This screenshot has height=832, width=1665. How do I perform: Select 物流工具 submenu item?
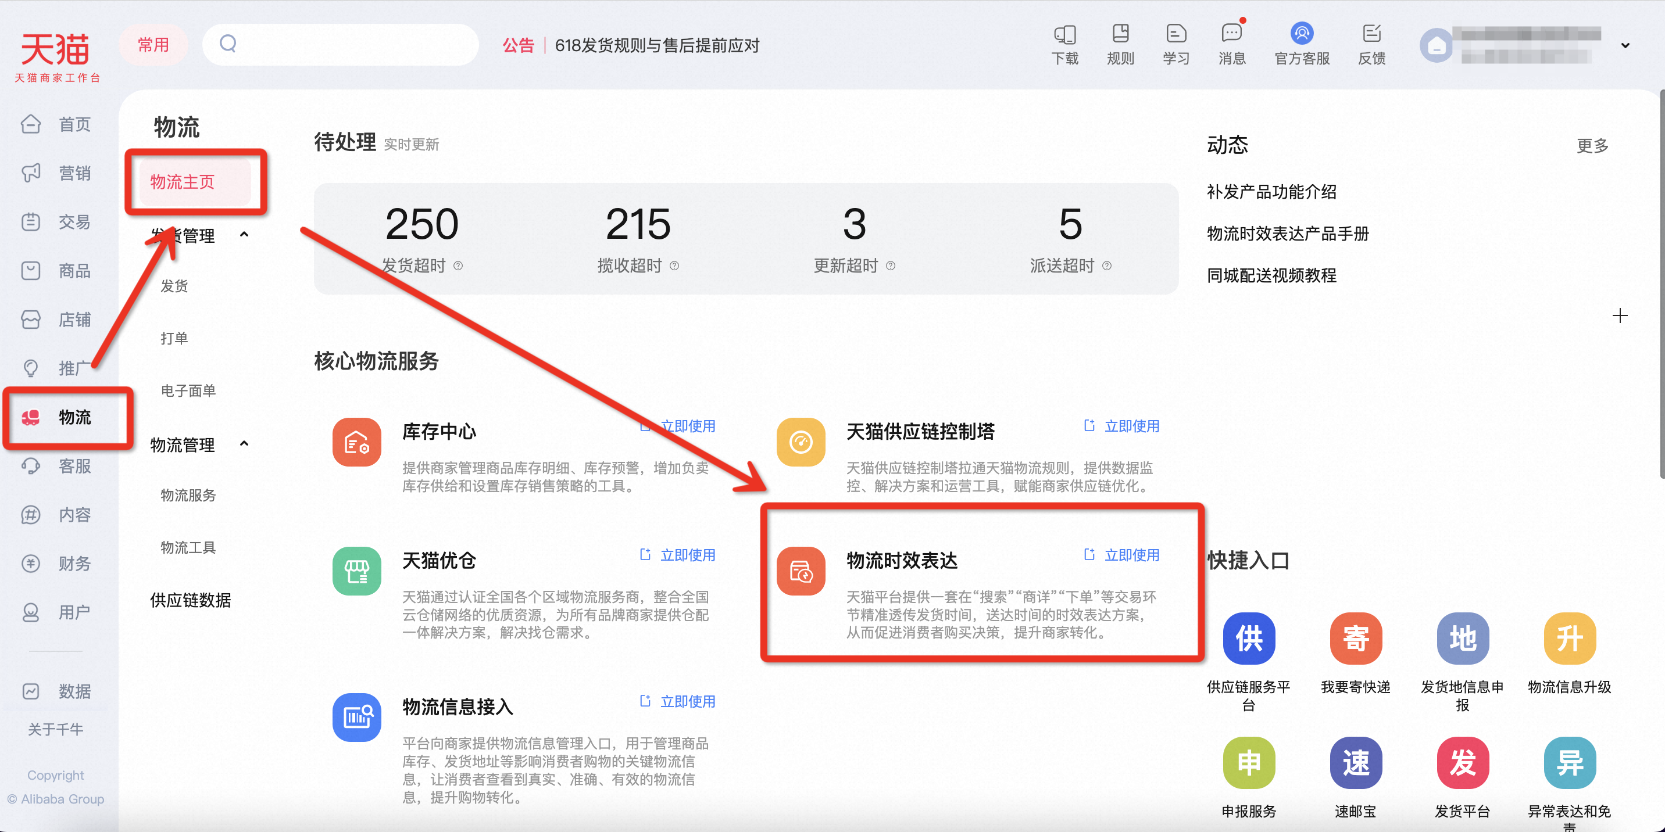(x=188, y=548)
